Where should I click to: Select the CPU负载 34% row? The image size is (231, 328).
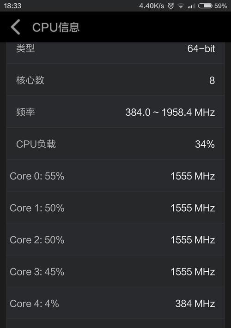point(115,144)
